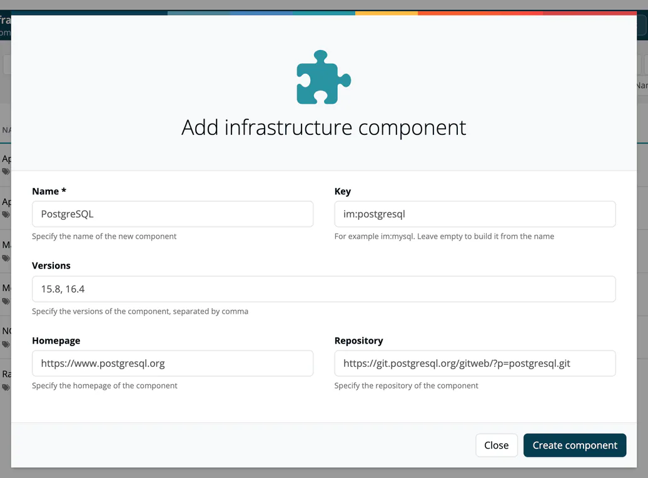
Task: Click the Key field containing im:postgresql
Action: coord(475,214)
